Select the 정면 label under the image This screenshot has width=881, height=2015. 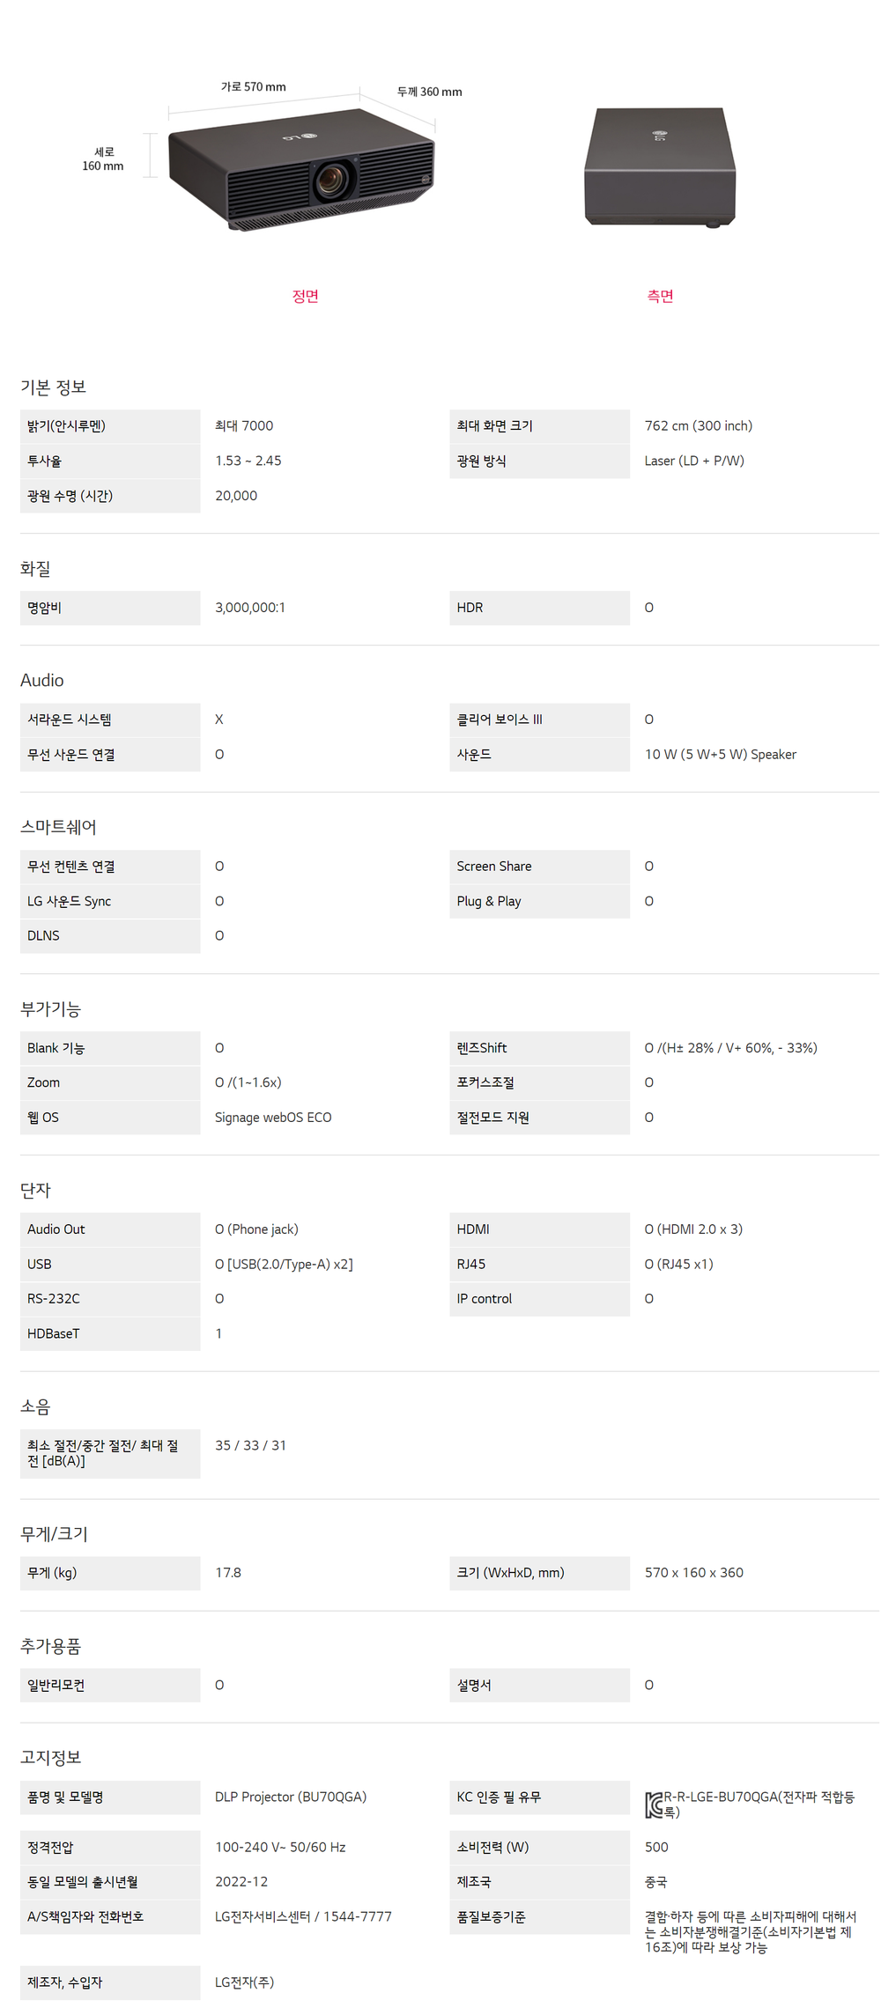tap(305, 296)
